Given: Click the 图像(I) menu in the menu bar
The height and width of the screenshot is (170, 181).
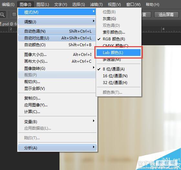Looking at the screenshot, I should [x=26, y=5].
